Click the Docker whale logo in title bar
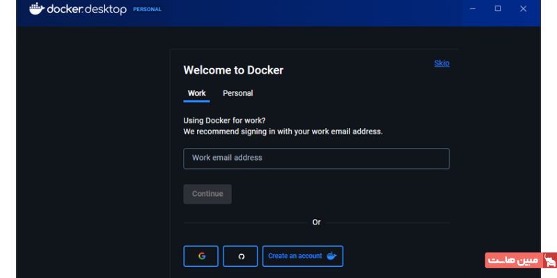This screenshot has width=557, height=278. (37, 9)
